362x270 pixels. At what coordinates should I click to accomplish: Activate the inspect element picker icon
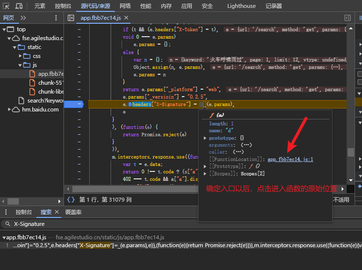click(x=6, y=6)
